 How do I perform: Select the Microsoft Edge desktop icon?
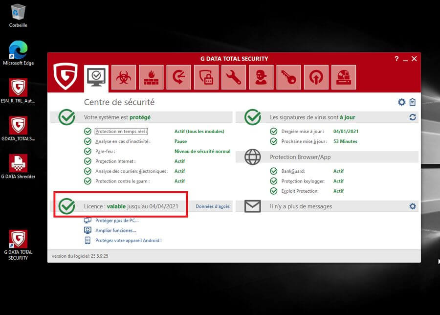18,53
